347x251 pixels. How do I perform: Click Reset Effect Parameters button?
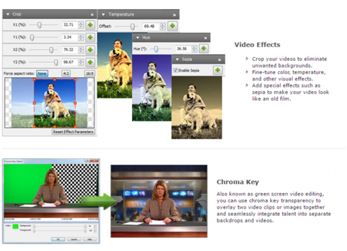pyautogui.click(x=73, y=132)
